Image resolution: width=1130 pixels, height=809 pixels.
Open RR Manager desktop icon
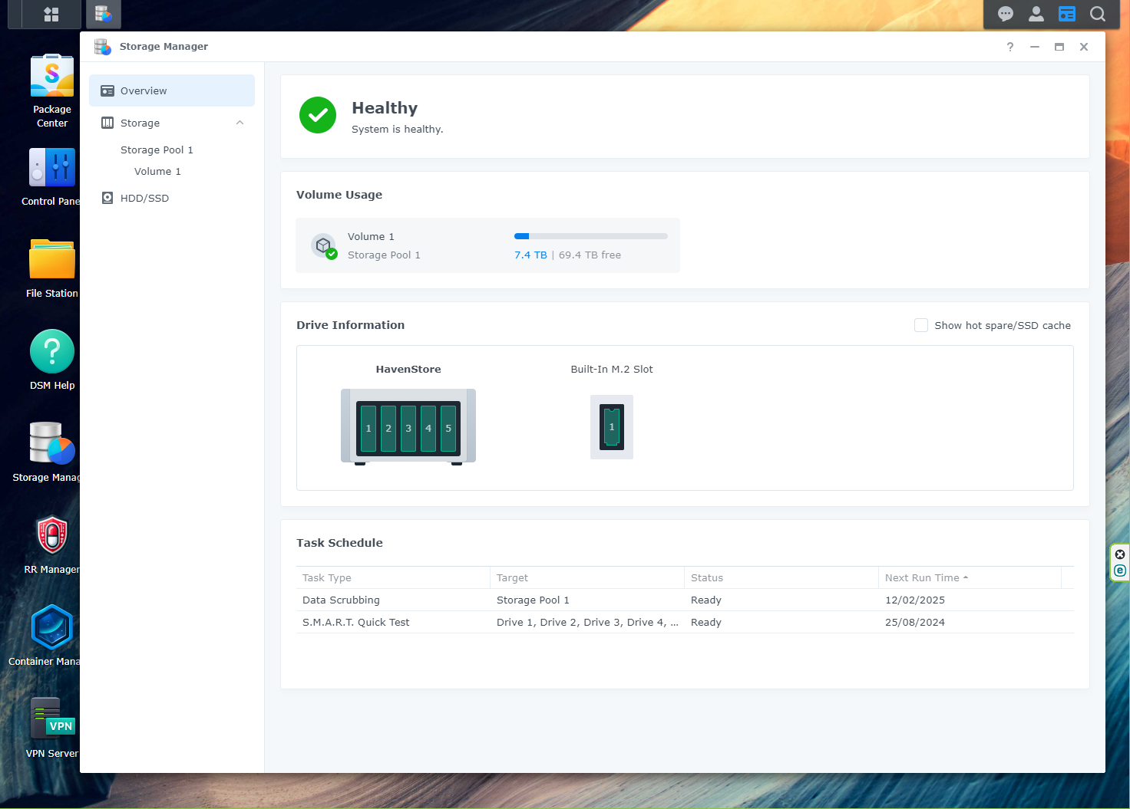click(x=52, y=544)
